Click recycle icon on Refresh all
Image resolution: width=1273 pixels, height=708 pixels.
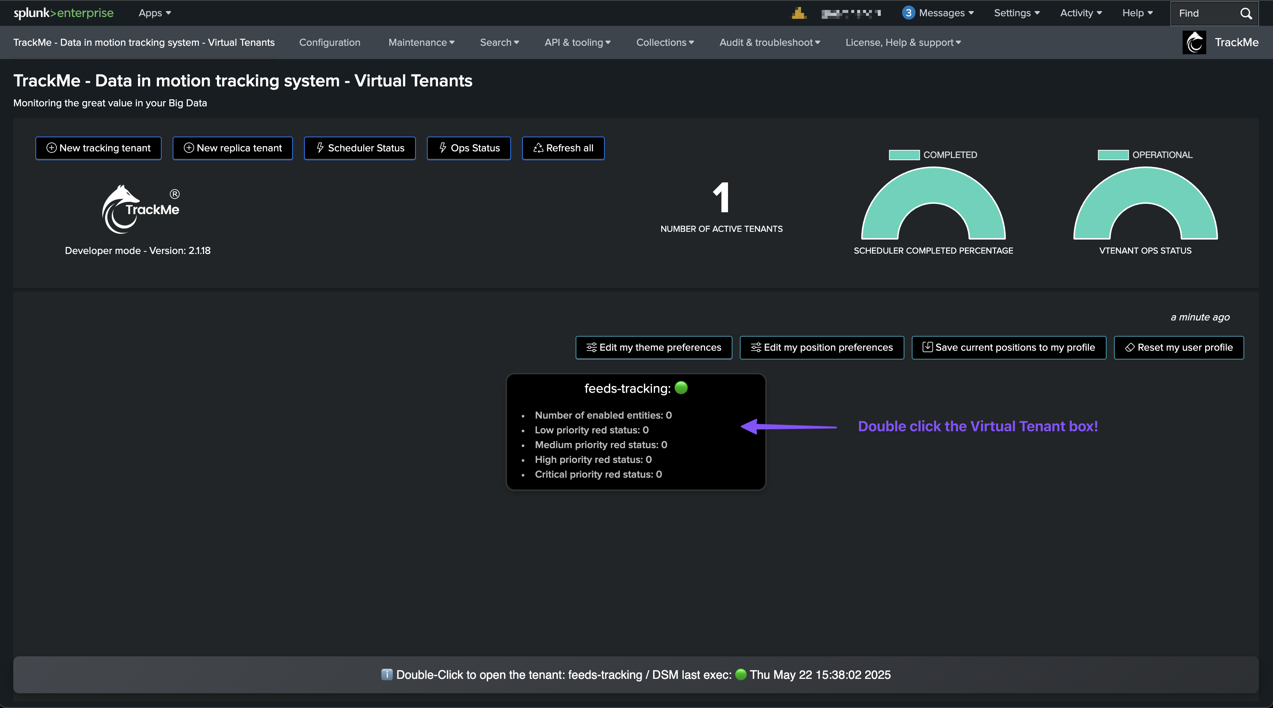[538, 148]
